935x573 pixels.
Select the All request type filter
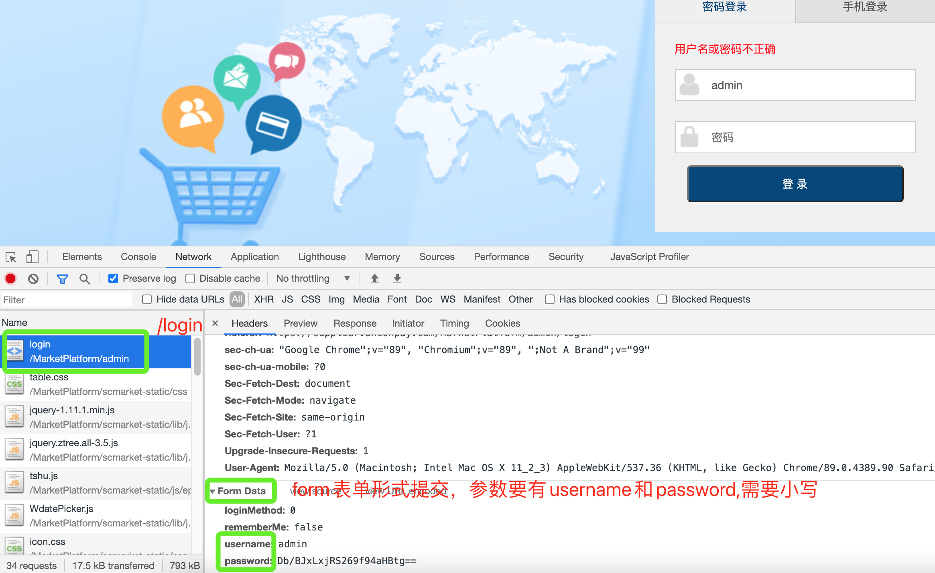pos(237,299)
